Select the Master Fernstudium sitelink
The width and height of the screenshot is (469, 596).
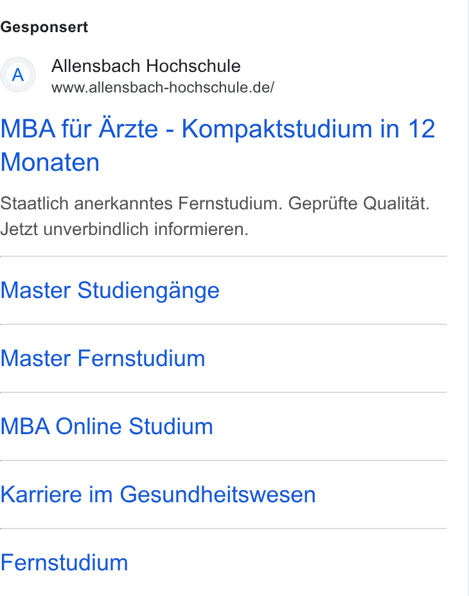click(103, 358)
